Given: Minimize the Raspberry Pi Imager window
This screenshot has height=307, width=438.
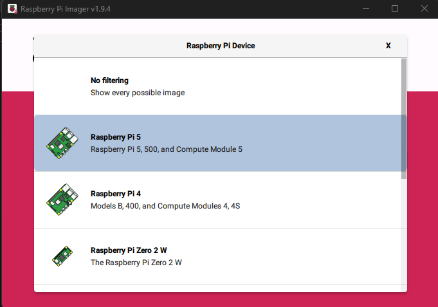Looking at the screenshot, I should click(x=366, y=8).
